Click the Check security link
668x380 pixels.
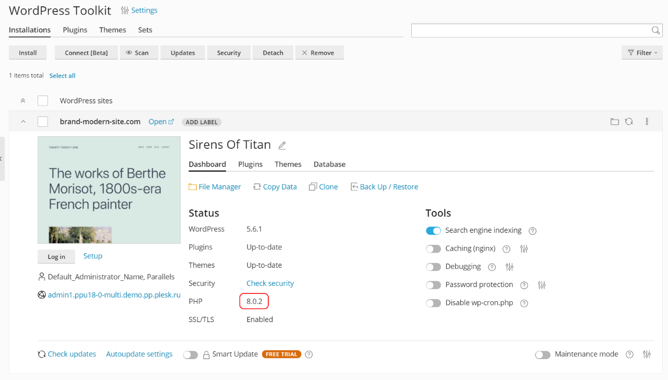(270, 283)
